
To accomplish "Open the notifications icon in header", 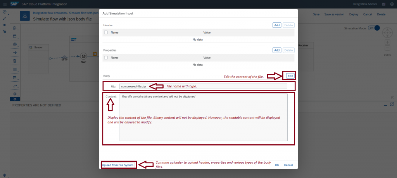I will (x=384, y=4).
